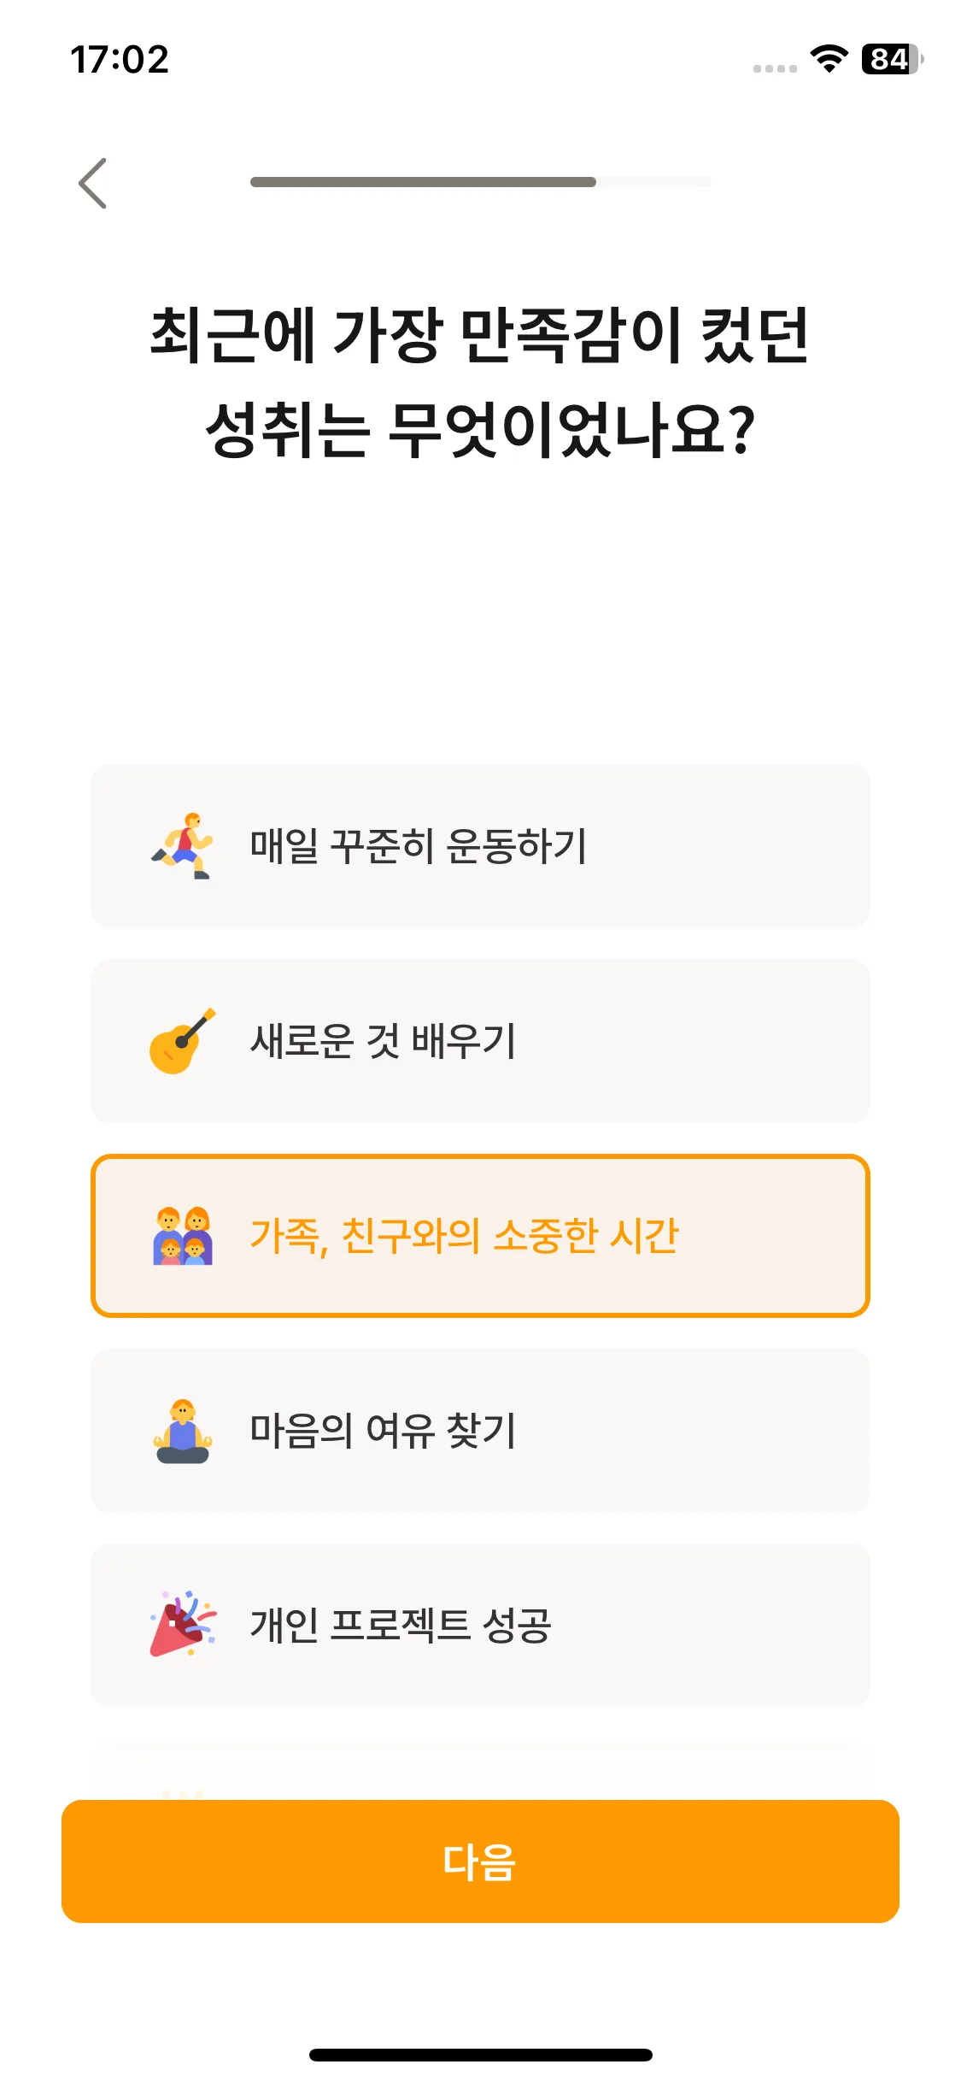Image resolution: width=961 pixels, height=2082 pixels.
Task: Select the 개인 프로젝트 성공 option
Action: [x=480, y=1626]
